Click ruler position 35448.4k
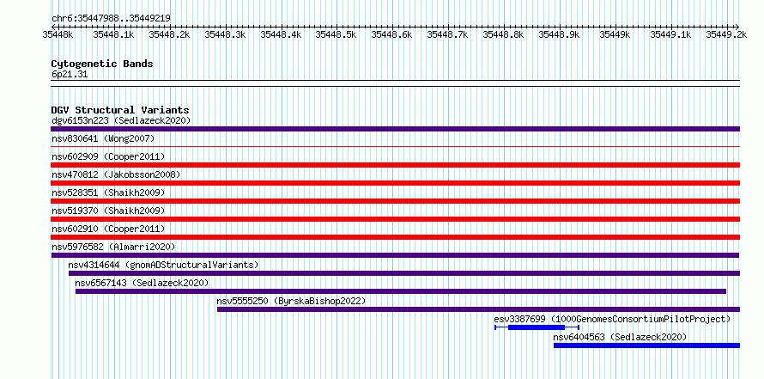The width and height of the screenshot is (764, 379). (x=281, y=34)
